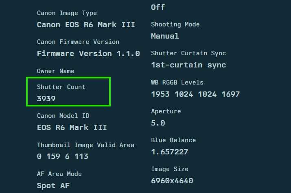Click the 'Canon Firmware Version' label

78,42
